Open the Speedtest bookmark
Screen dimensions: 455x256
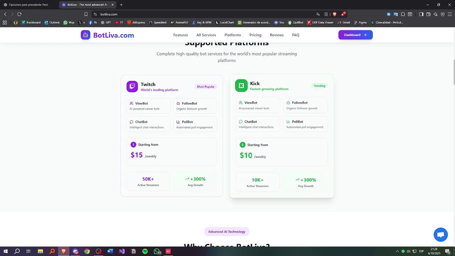pyautogui.click(x=157, y=22)
